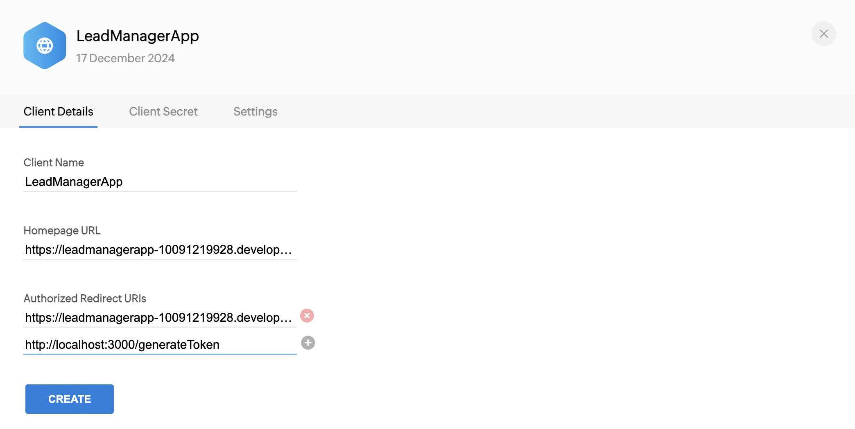Switch to the Client Details tab
This screenshot has height=429, width=855.
coord(58,111)
